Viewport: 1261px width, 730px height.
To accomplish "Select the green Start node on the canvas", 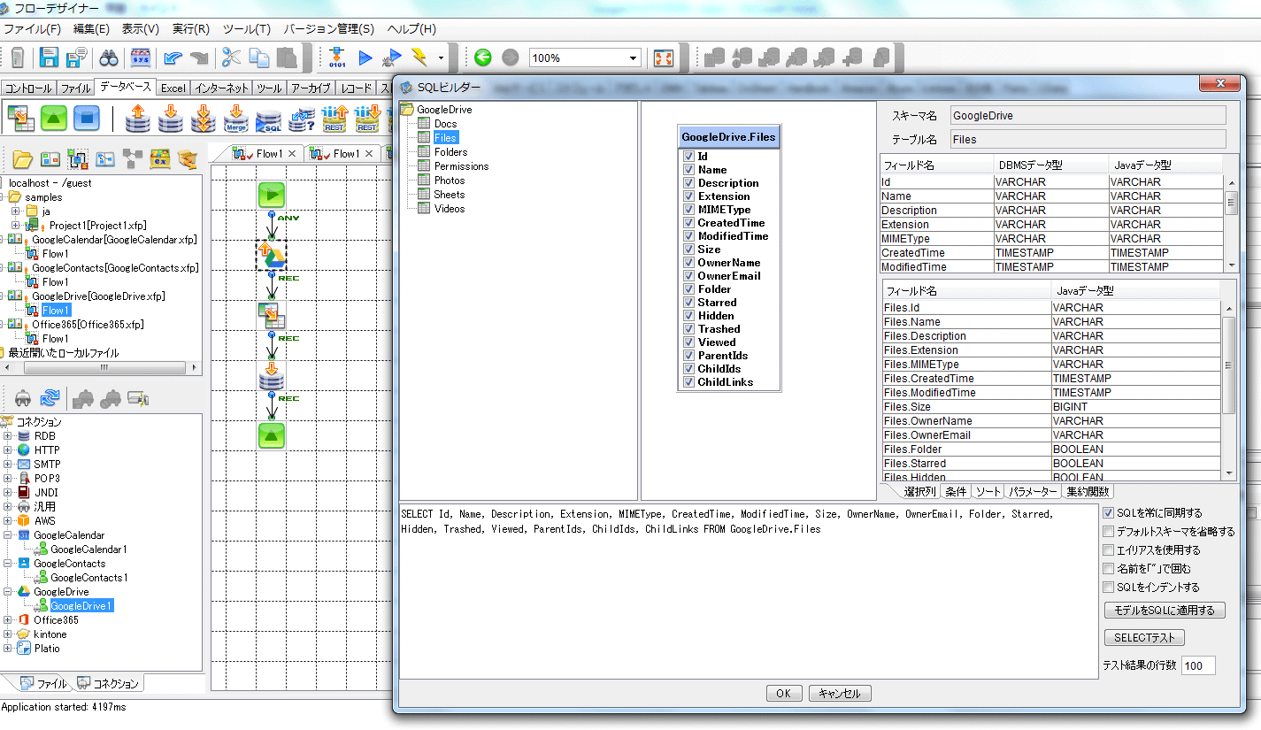I will (x=271, y=195).
